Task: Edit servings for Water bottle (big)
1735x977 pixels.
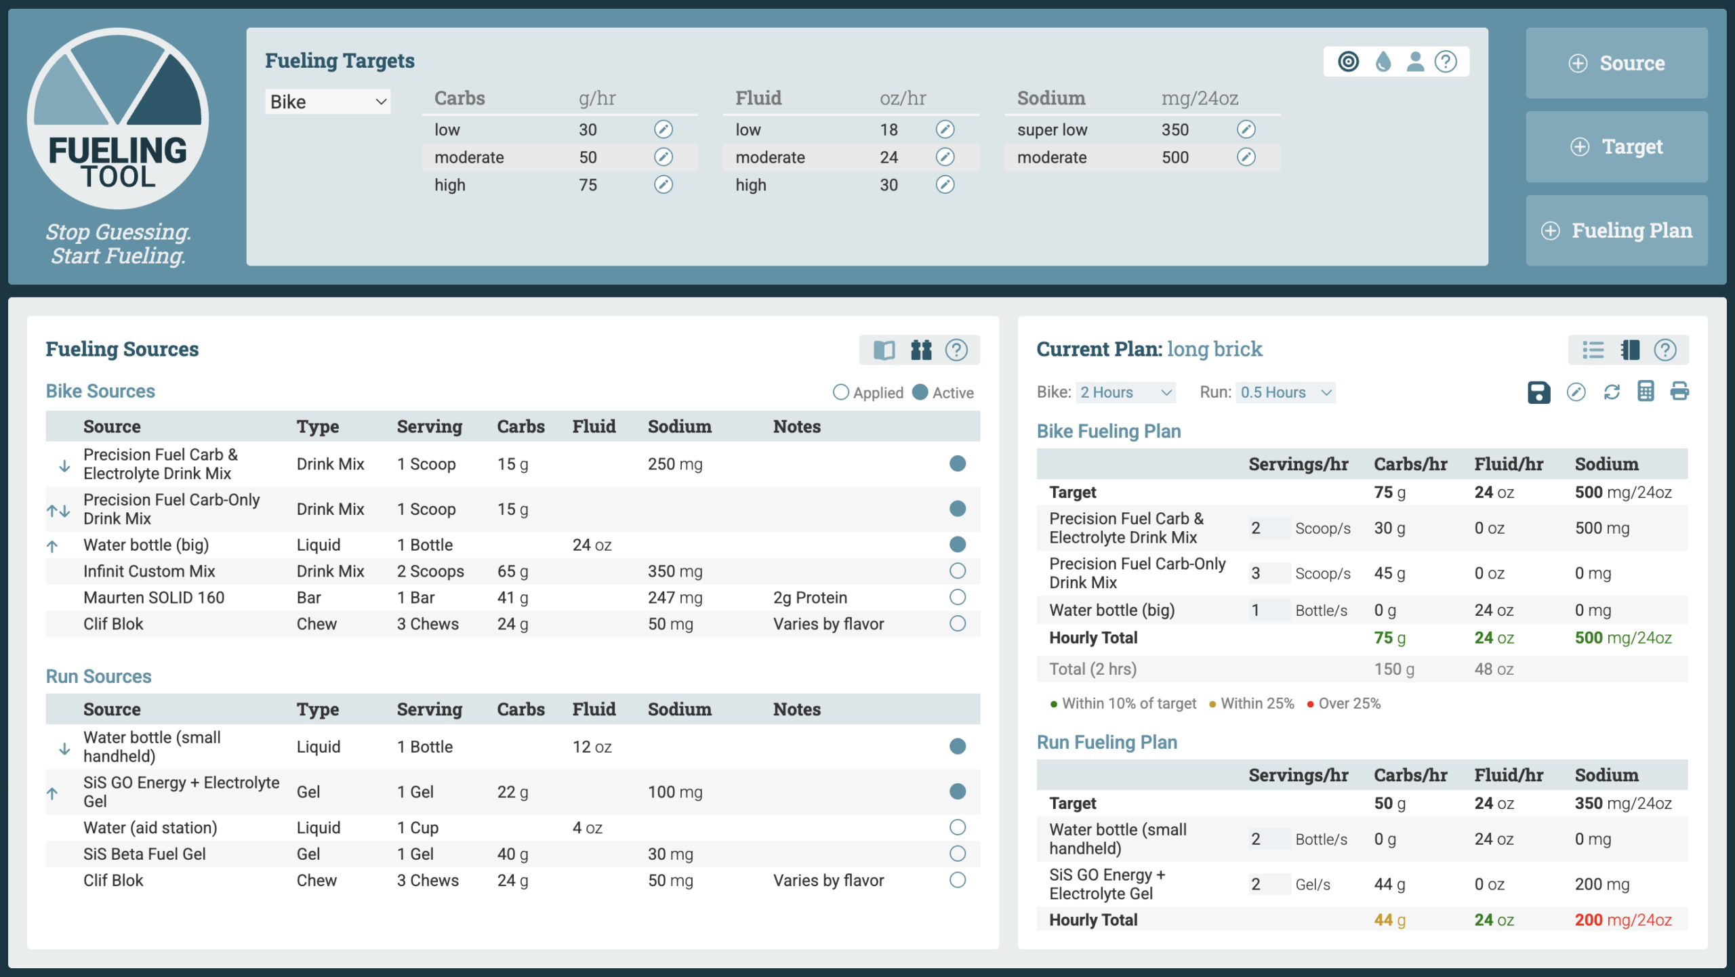Action: (x=1269, y=610)
